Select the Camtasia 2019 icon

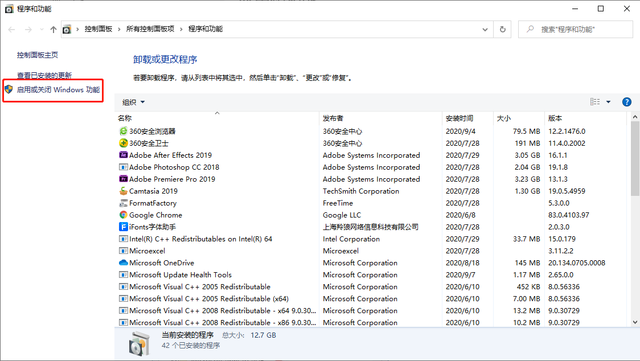click(x=123, y=191)
